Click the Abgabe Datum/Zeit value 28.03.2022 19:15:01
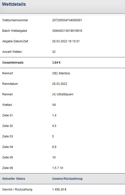Image resolution: width=125 pixels, height=195 pixels. (x=66, y=41)
